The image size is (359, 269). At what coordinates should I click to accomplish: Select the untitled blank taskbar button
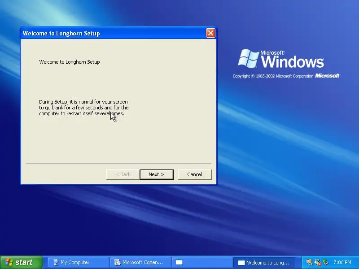[x=201, y=262]
